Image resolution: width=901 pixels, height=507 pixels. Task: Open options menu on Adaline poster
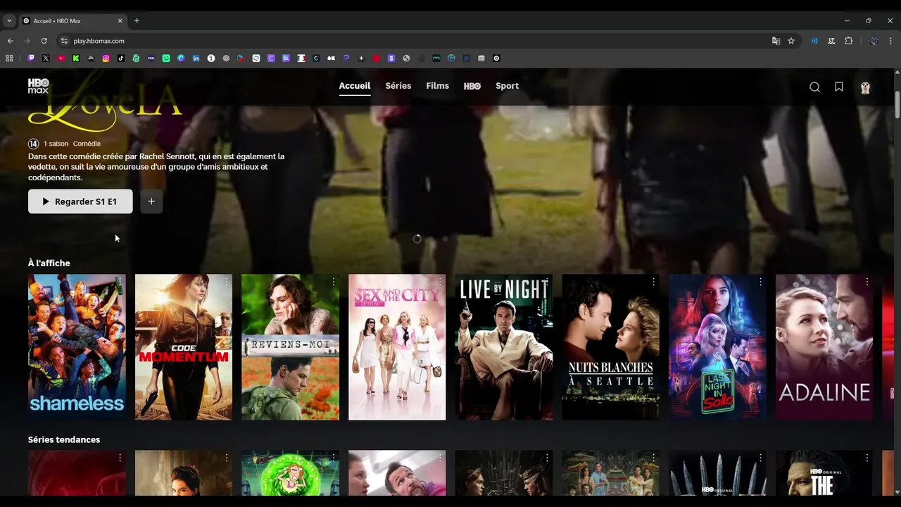tap(867, 282)
